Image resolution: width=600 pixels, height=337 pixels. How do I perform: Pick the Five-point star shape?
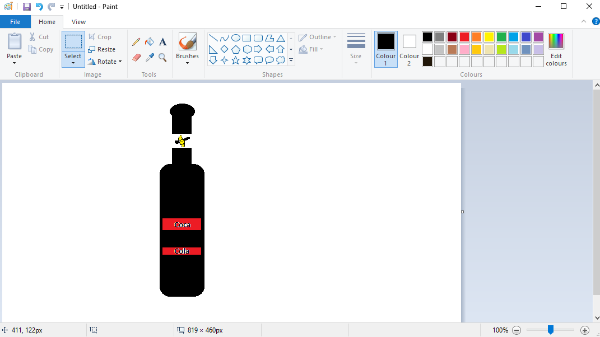pos(236,60)
